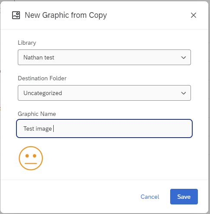Select the "Uncategorized" folder value
Image resolution: width=210 pixels, height=214 pixels.
pyautogui.click(x=43, y=93)
